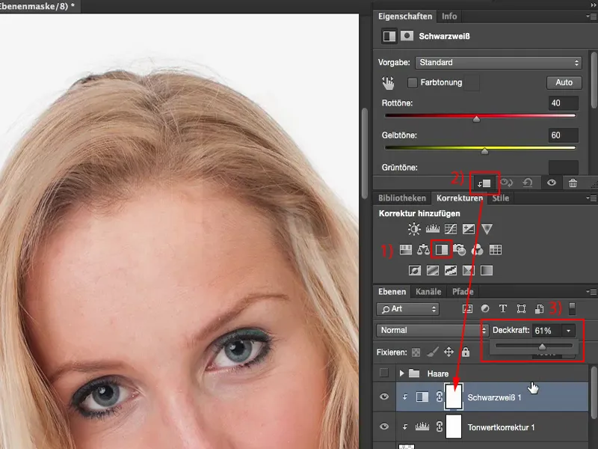Switch to the Info tab
Viewport: 598px width, 449px height.
pos(449,16)
